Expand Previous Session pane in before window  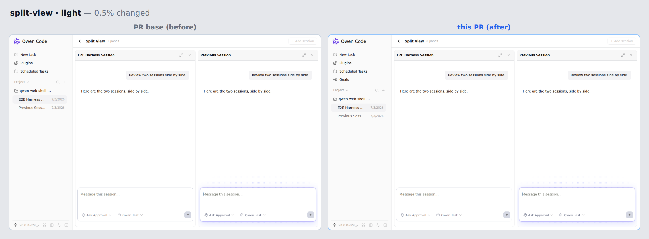point(304,55)
